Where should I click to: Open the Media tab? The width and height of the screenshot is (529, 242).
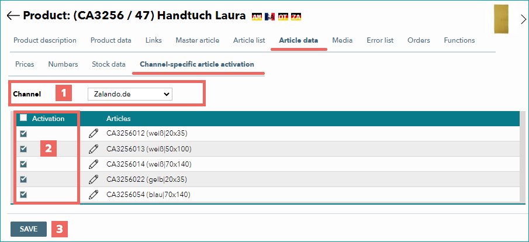point(343,40)
